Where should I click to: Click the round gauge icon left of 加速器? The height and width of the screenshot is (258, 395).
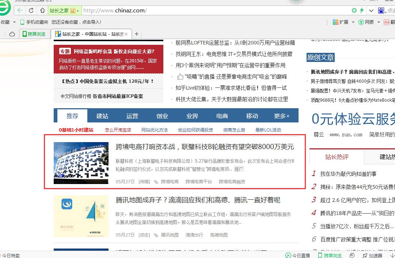352,255
